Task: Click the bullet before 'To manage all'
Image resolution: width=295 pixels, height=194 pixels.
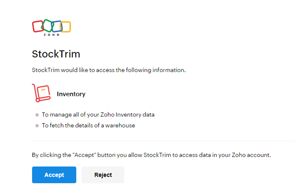Action: coord(37,115)
